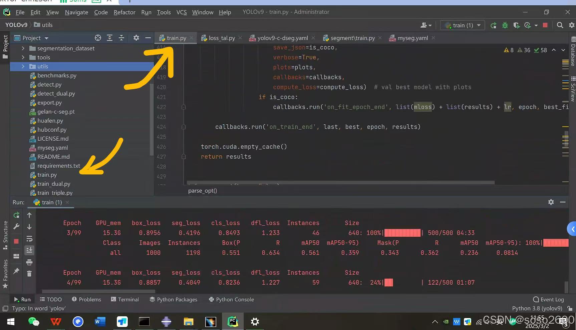Open the Database side panel
The image size is (576, 330).
coord(573,52)
